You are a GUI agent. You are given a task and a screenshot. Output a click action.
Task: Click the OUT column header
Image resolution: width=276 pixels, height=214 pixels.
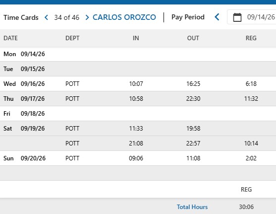click(193, 38)
